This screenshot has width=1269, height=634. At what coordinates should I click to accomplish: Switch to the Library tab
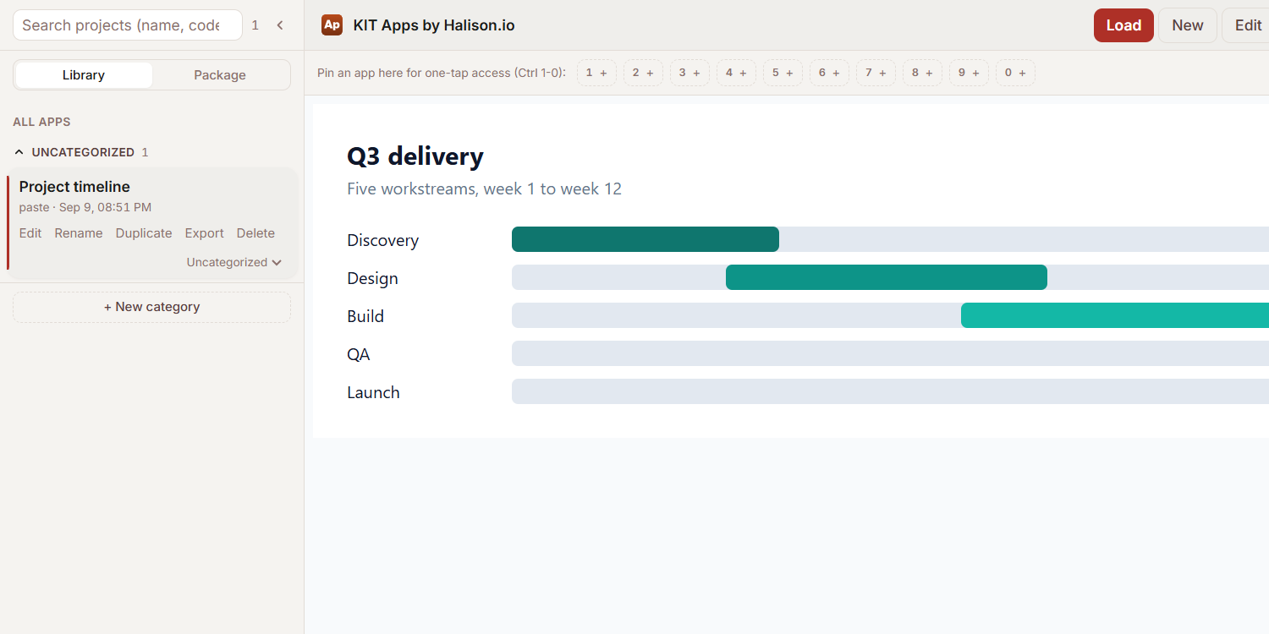[x=84, y=74]
